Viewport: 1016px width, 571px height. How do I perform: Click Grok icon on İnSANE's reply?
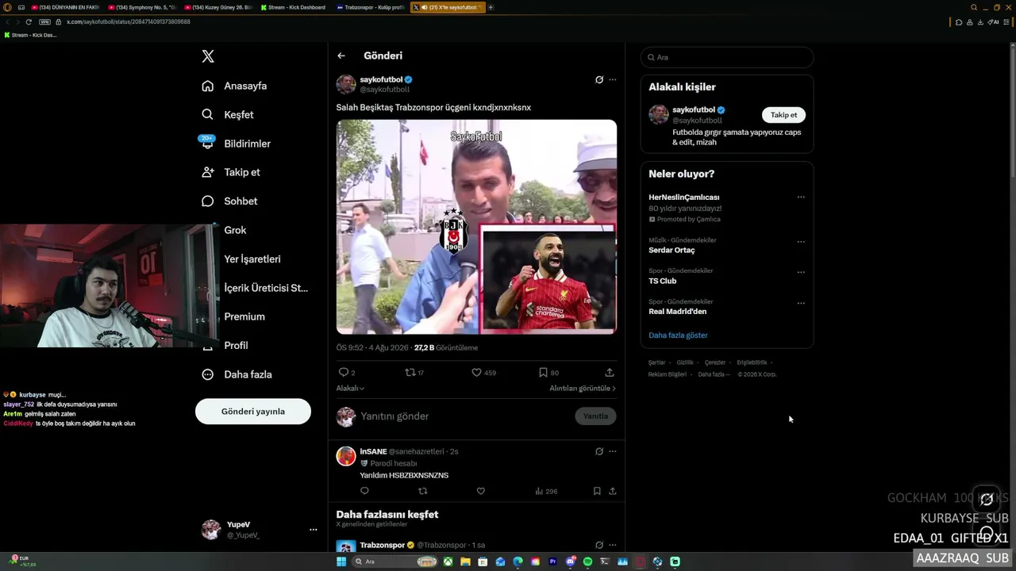[599, 451]
